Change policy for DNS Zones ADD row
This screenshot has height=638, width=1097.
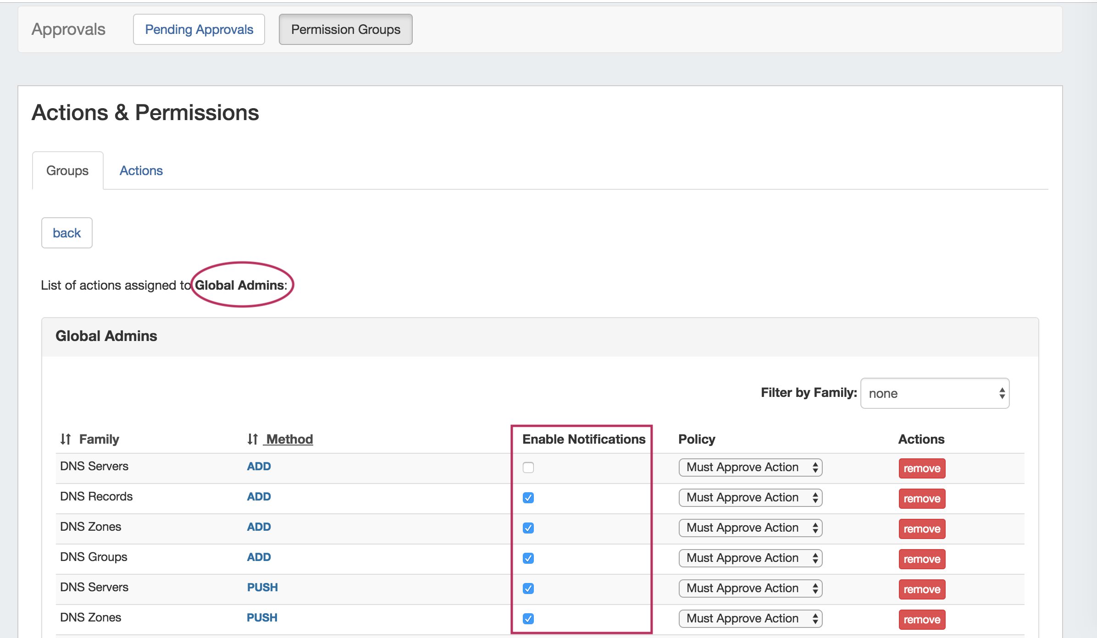point(750,528)
